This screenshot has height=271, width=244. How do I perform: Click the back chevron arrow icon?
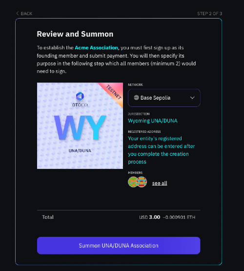[18, 13]
